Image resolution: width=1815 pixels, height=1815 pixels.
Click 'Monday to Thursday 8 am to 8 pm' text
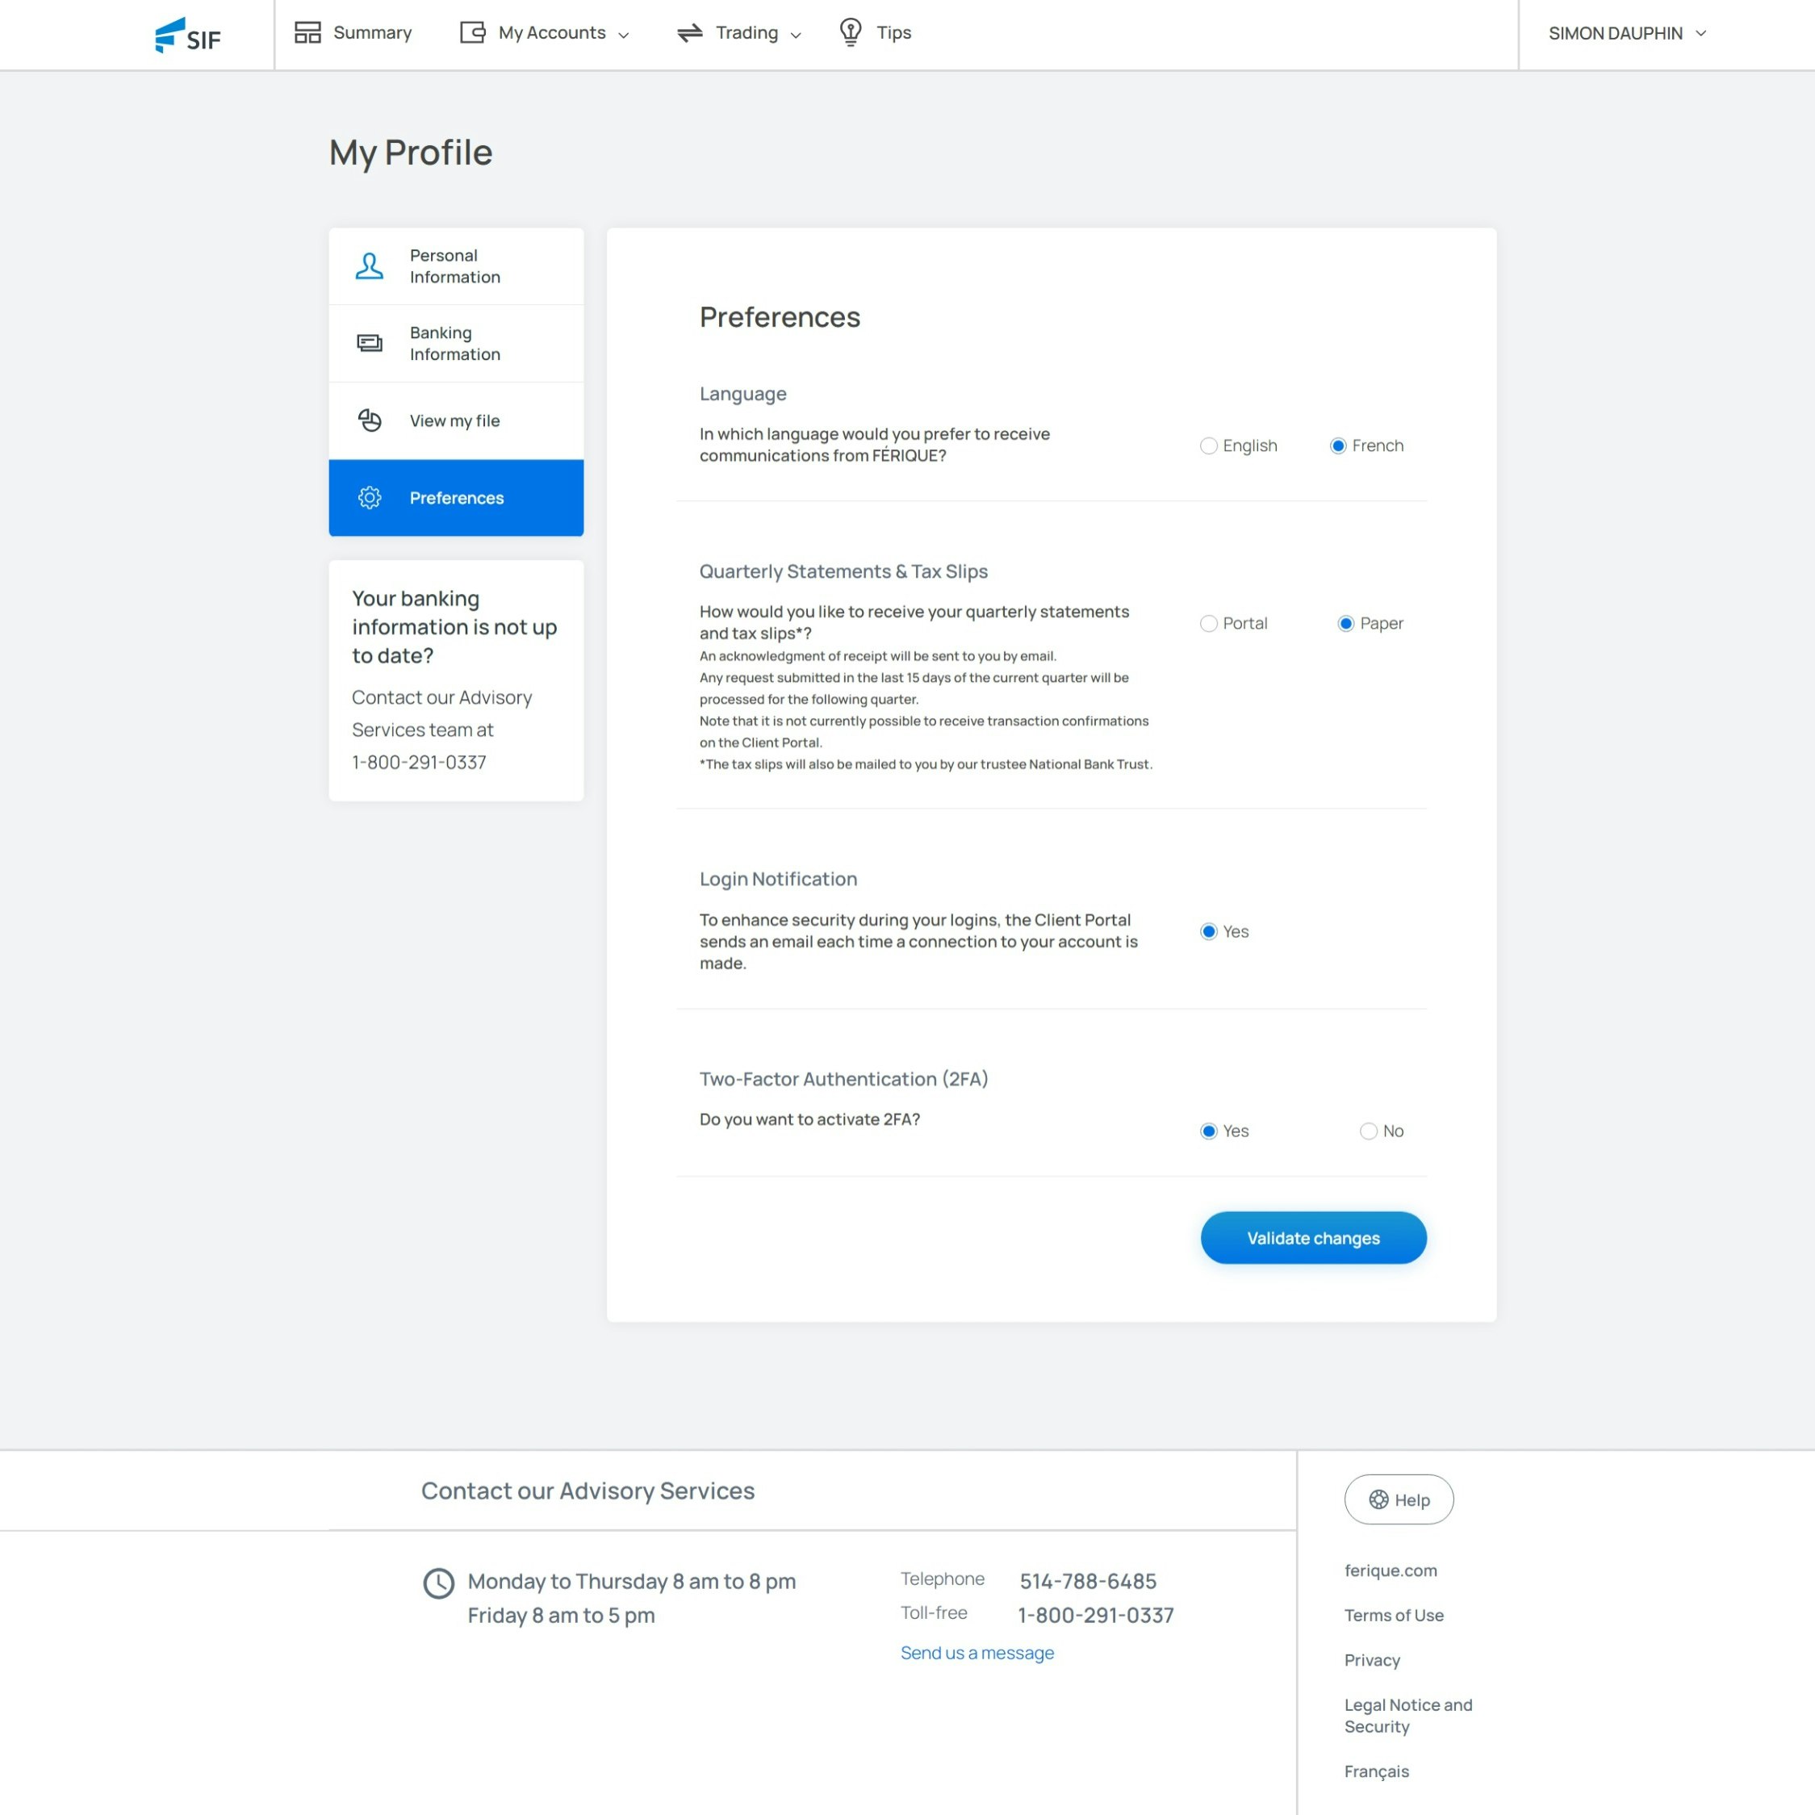click(x=631, y=1581)
